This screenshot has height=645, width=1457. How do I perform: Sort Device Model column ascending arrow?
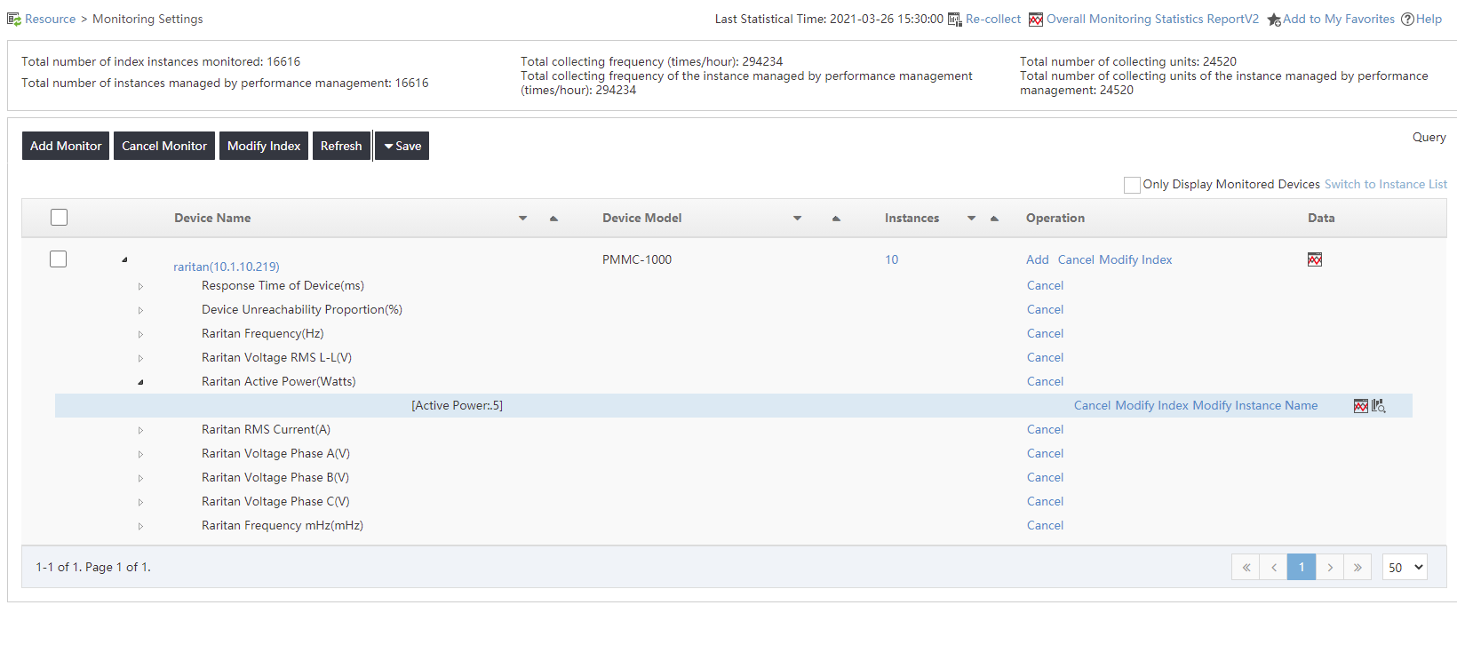pos(836,219)
